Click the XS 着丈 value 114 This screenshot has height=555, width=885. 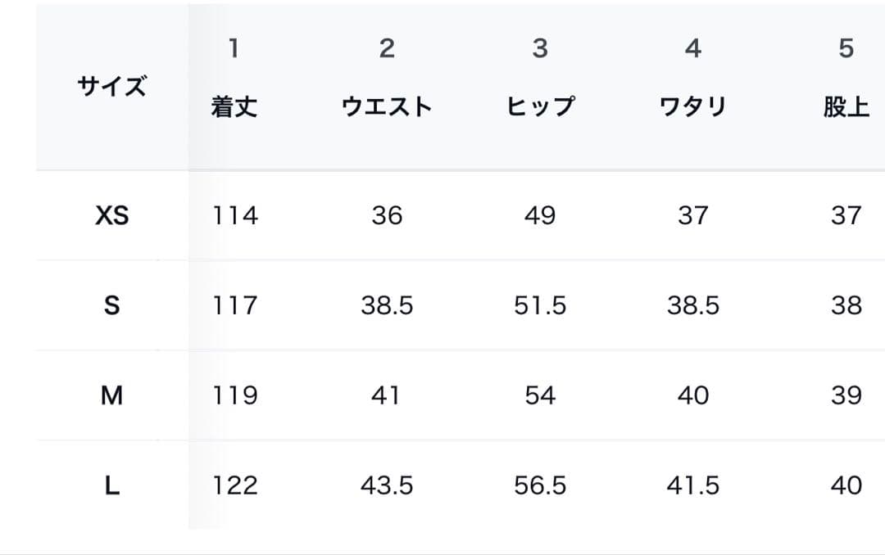pyautogui.click(x=235, y=215)
